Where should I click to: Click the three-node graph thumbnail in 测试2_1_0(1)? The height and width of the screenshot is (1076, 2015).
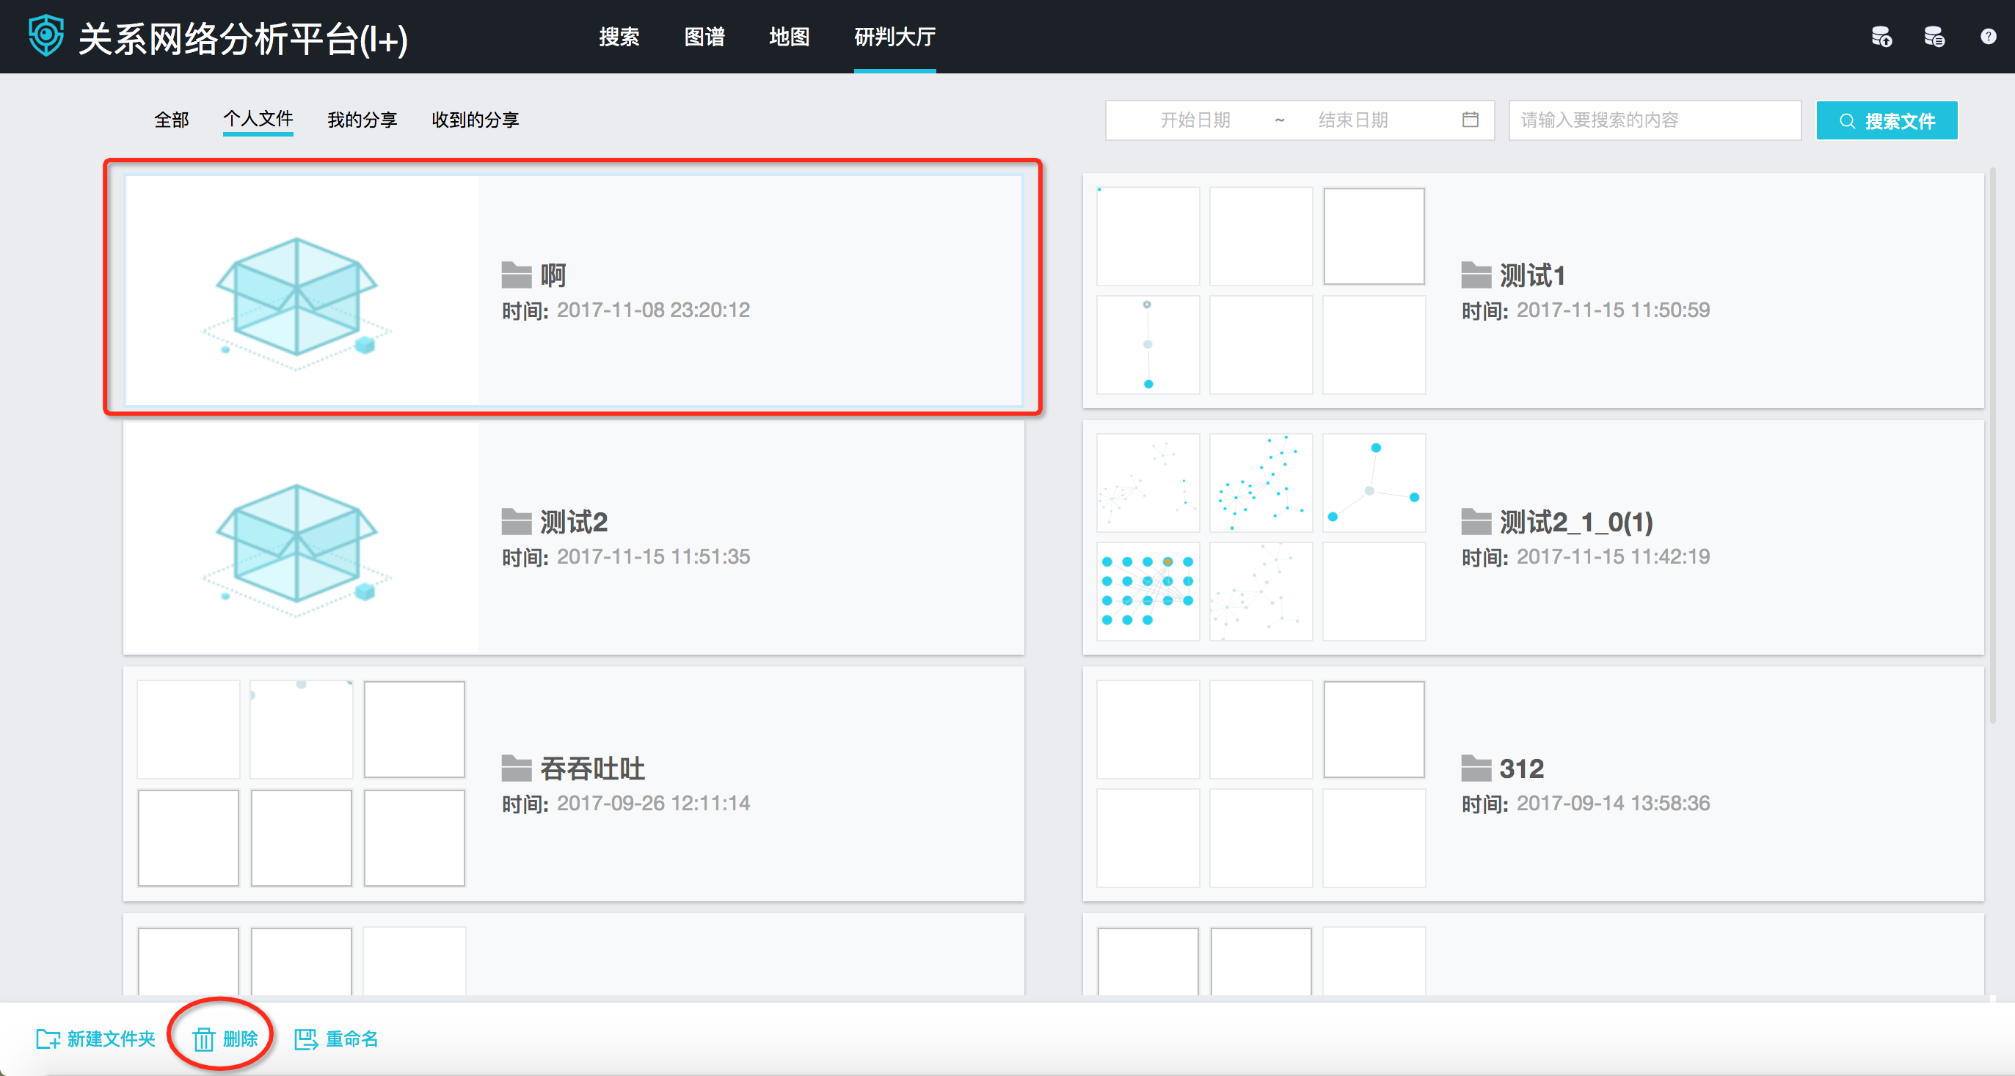1374,483
